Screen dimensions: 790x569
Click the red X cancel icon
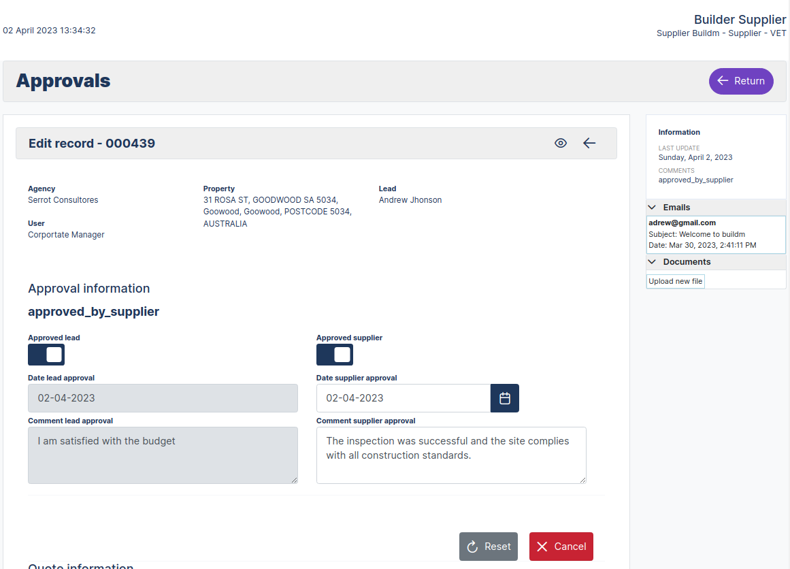pyautogui.click(x=542, y=546)
